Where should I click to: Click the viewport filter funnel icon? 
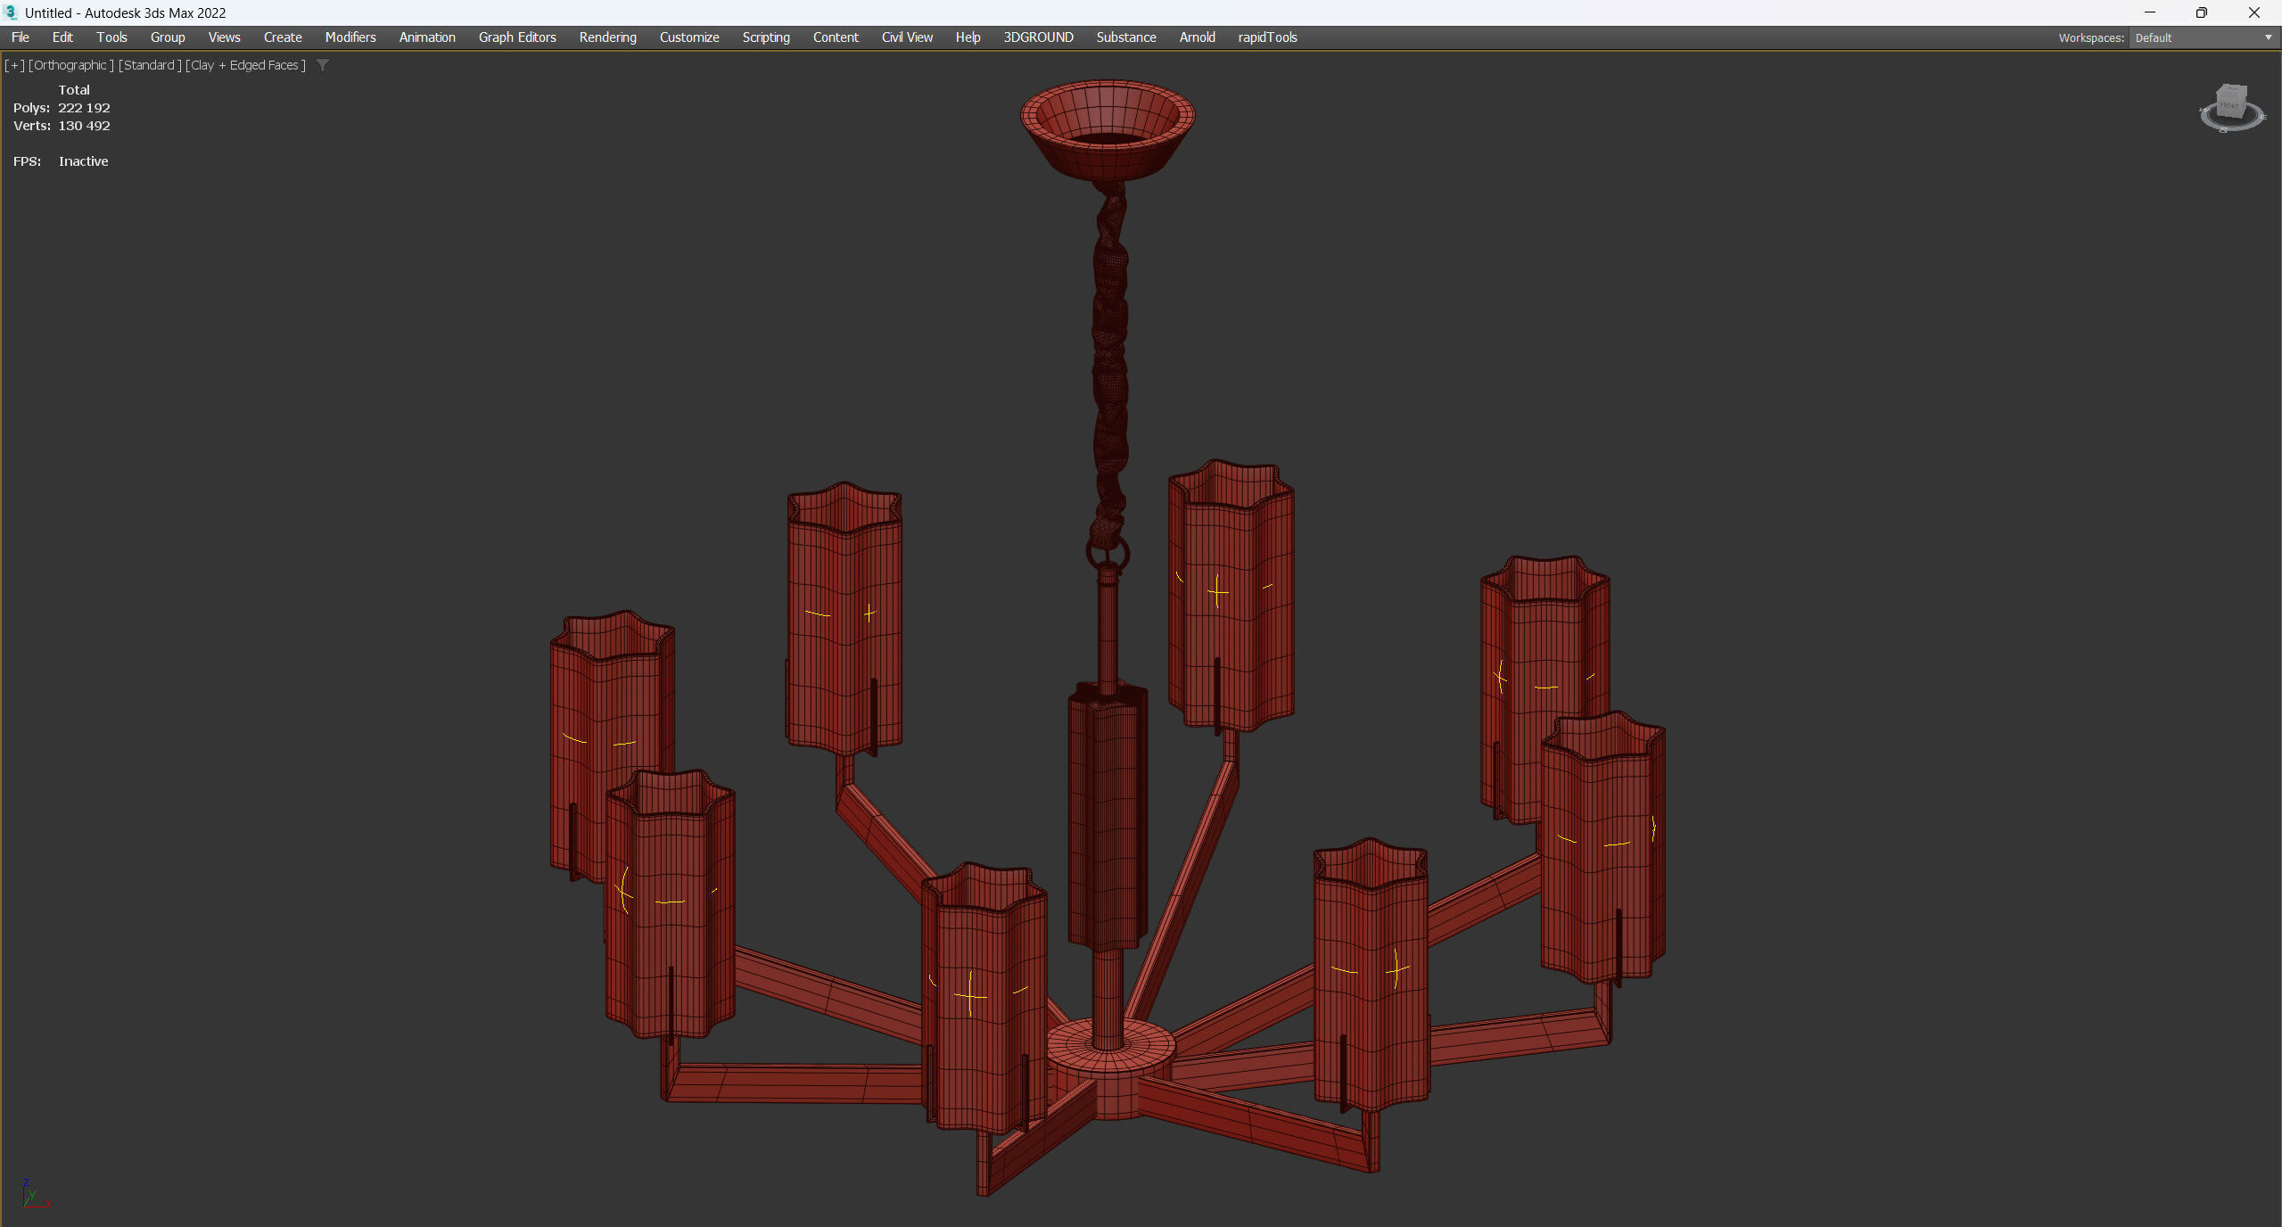point(323,65)
